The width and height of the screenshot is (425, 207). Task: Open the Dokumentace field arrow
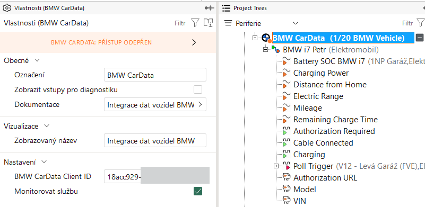[x=201, y=104]
